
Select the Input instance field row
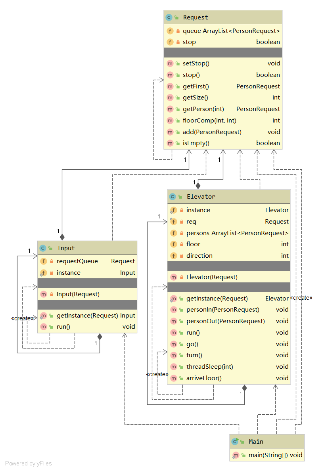click(x=87, y=273)
